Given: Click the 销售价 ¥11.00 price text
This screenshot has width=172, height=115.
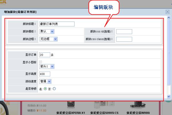Looking at the screenshot, I should coord(37,110).
